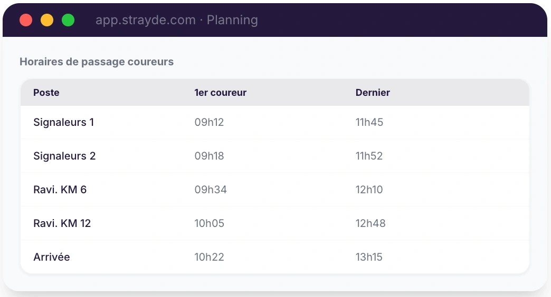Click first runner time 09h12
Image resolution: width=551 pixels, height=297 pixels.
click(x=209, y=122)
